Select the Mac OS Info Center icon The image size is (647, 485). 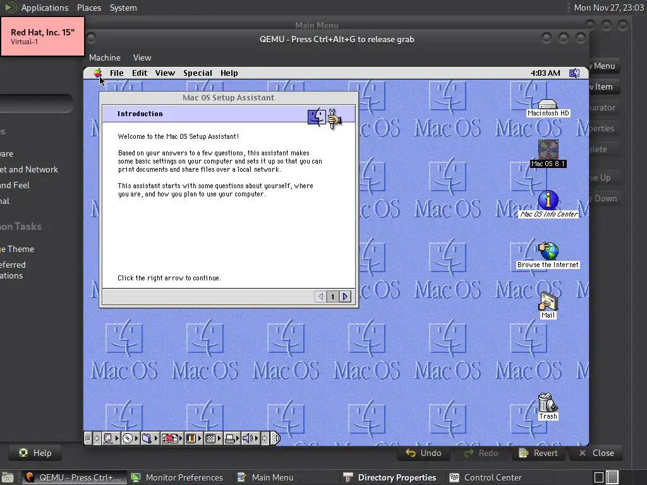pyautogui.click(x=548, y=204)
